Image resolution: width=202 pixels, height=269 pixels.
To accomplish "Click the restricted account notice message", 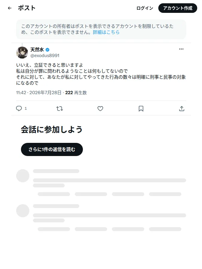I will (101, 29).
